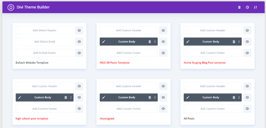Viewport: 266px width, 128px height.
Task: Delete Custom Body of Home Staging Blog Post template
Action: tap(234, 42)
